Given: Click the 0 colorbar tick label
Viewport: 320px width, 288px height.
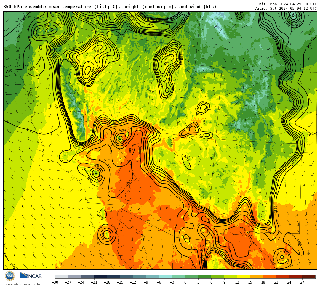Looking at the screenshot, I should [x=185, y=282].
